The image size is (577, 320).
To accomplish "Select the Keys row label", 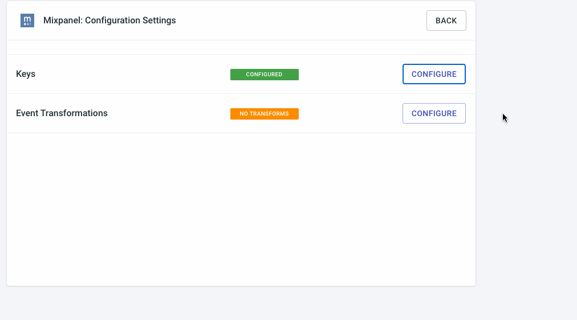I will point(26,74).
